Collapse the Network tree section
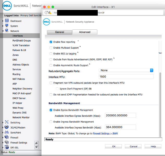The image size is (165, 156). tap(3, 31)
